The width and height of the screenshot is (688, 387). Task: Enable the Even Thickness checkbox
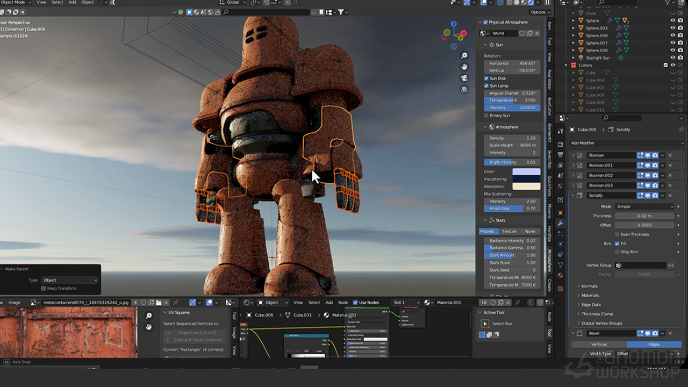pyautogui.click(x=617, y=234)
